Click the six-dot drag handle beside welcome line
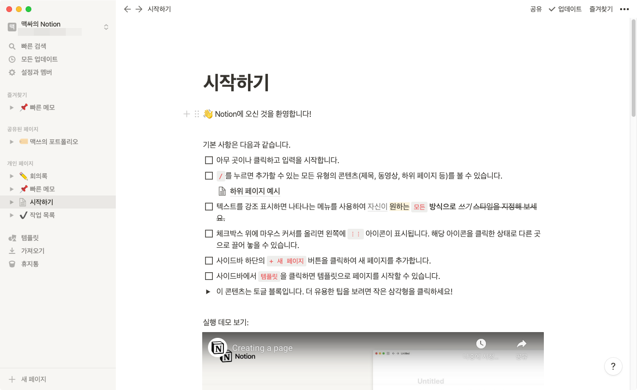 point(196,114)
